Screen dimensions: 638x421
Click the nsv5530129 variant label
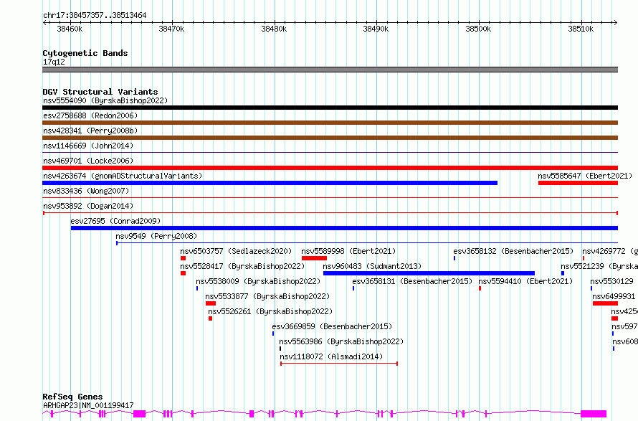[611, 281]
